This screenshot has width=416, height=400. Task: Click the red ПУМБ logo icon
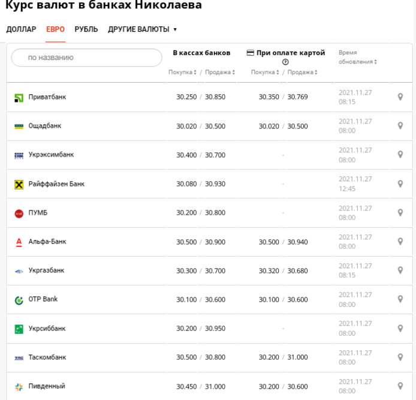point(19,213)
